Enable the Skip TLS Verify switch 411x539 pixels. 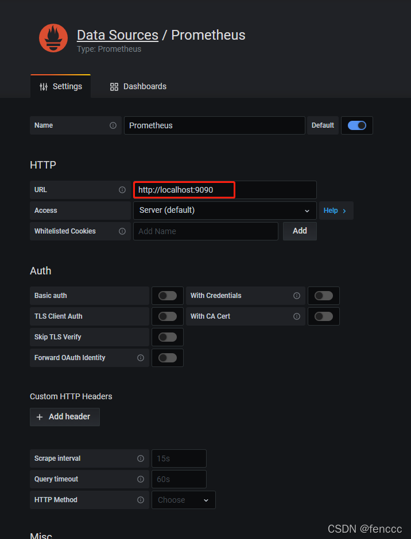(168, 337)
